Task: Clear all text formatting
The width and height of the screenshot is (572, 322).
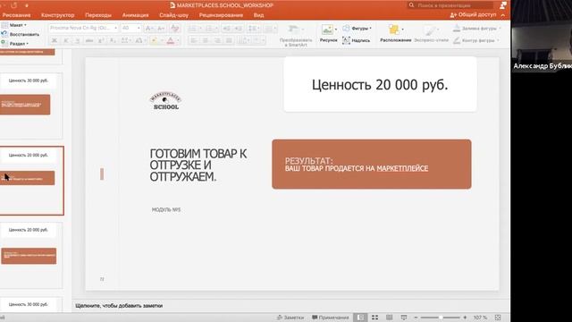Action: coord(175,28)
